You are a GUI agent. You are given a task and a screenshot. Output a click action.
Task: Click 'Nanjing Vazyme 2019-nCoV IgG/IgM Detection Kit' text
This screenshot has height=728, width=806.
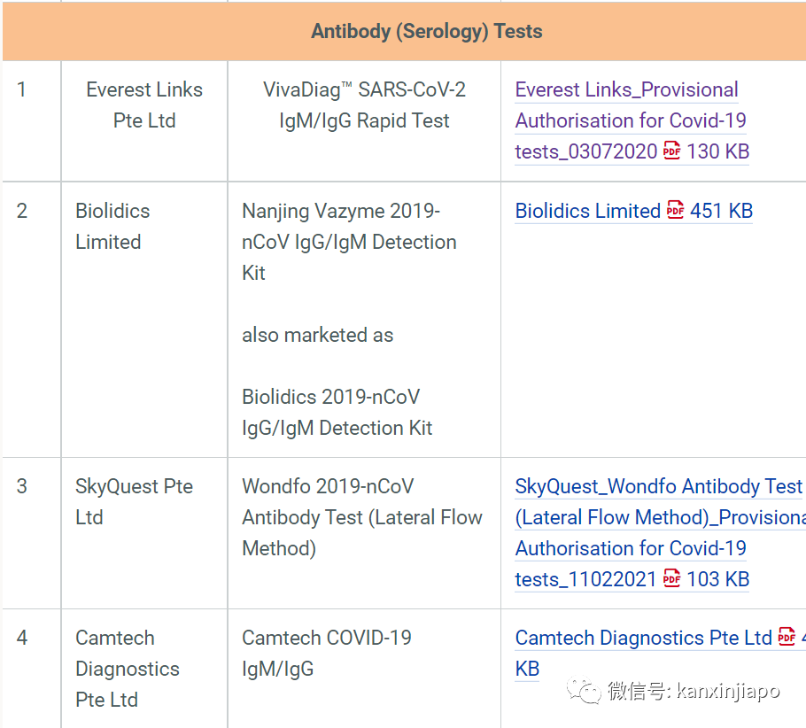pyautogui.click(x=349, y=242)
